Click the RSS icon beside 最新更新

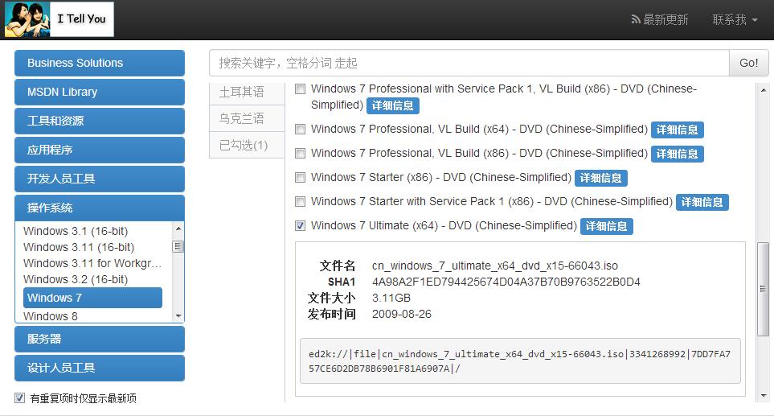(636, 20)
